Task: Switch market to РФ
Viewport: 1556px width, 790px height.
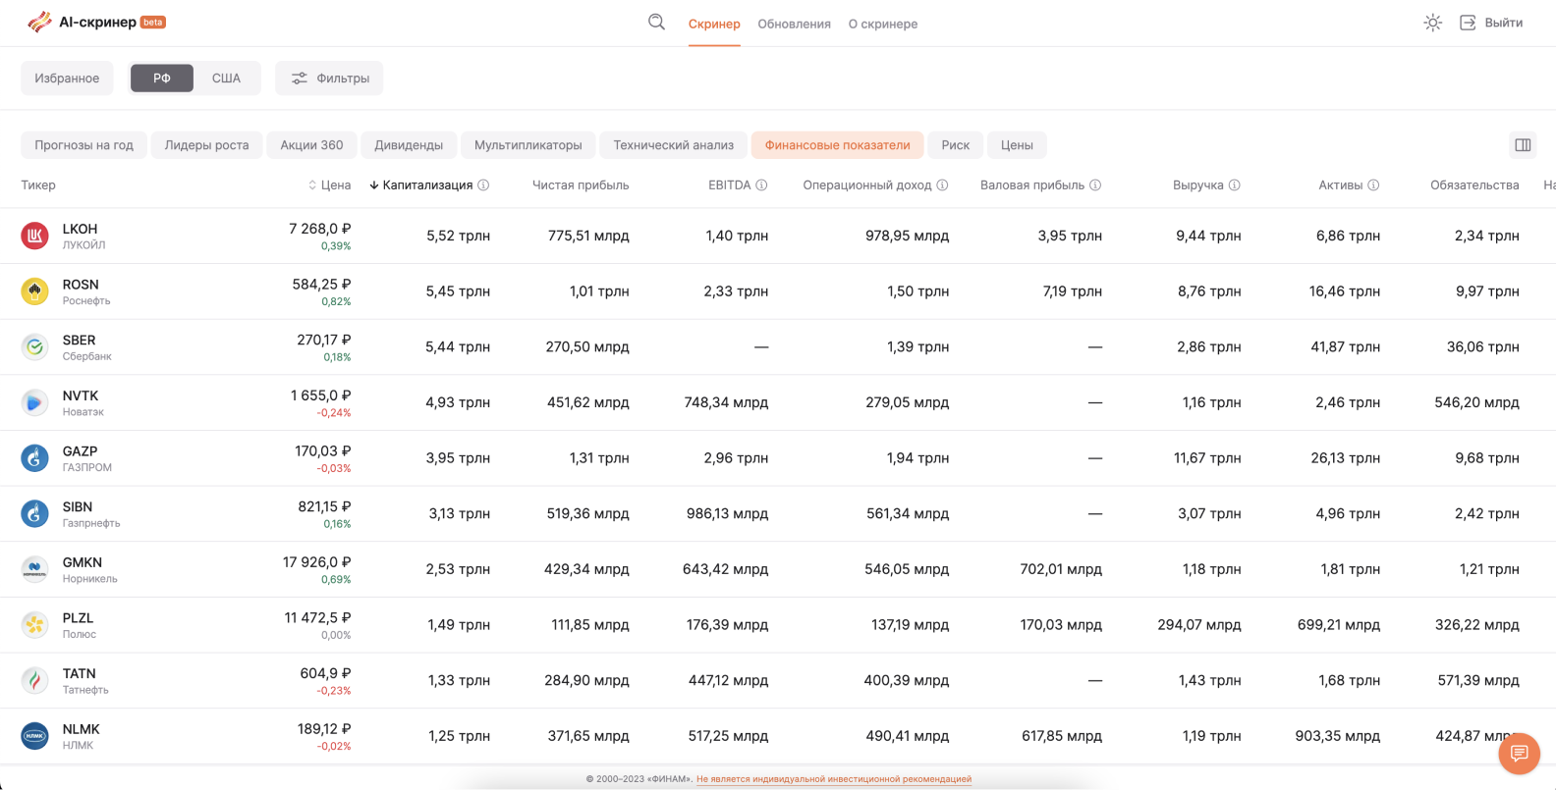Action: click(x=162, y=79)
